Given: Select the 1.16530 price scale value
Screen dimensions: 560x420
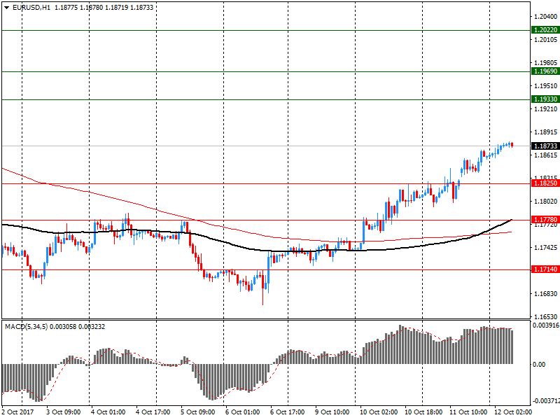Looking at the screenshot, I should tap(546, 317).
